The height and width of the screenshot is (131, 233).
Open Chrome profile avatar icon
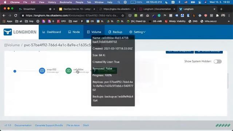(223, 15)
